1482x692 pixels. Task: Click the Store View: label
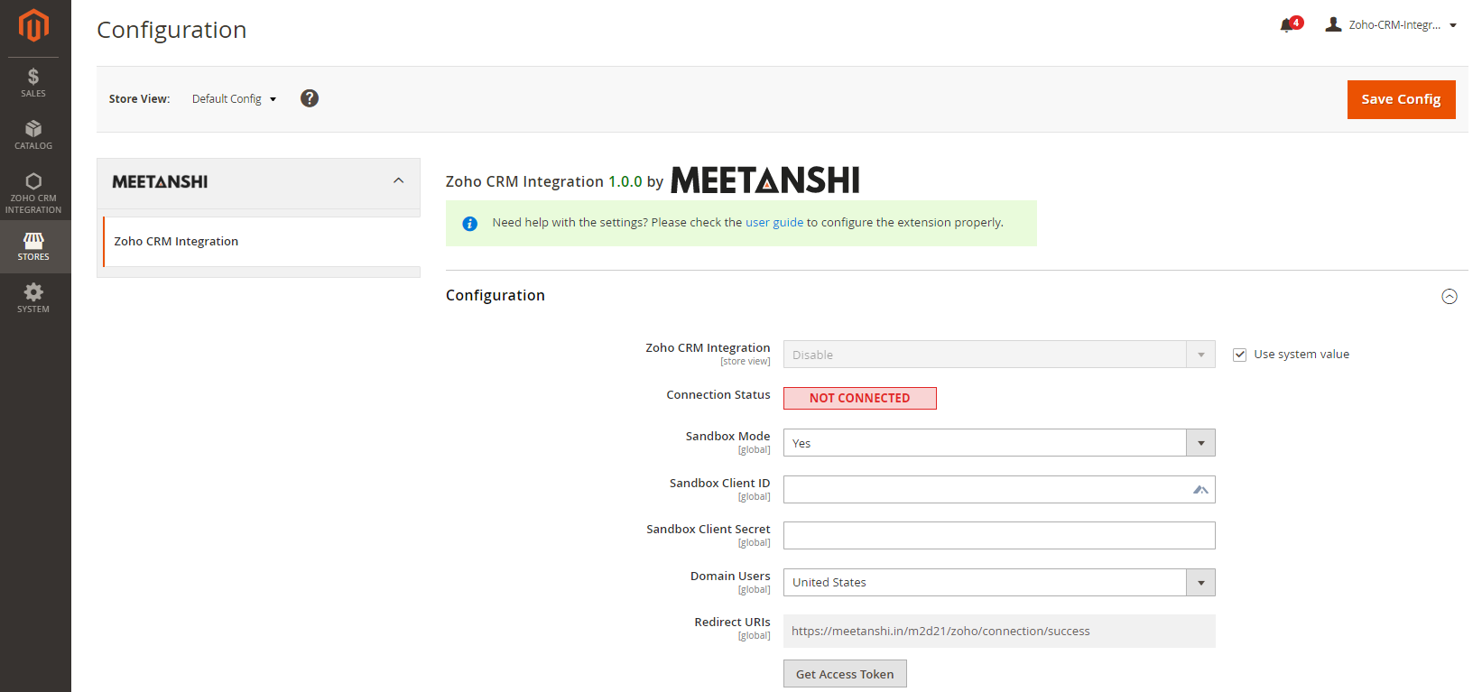[x=140, y=99]
